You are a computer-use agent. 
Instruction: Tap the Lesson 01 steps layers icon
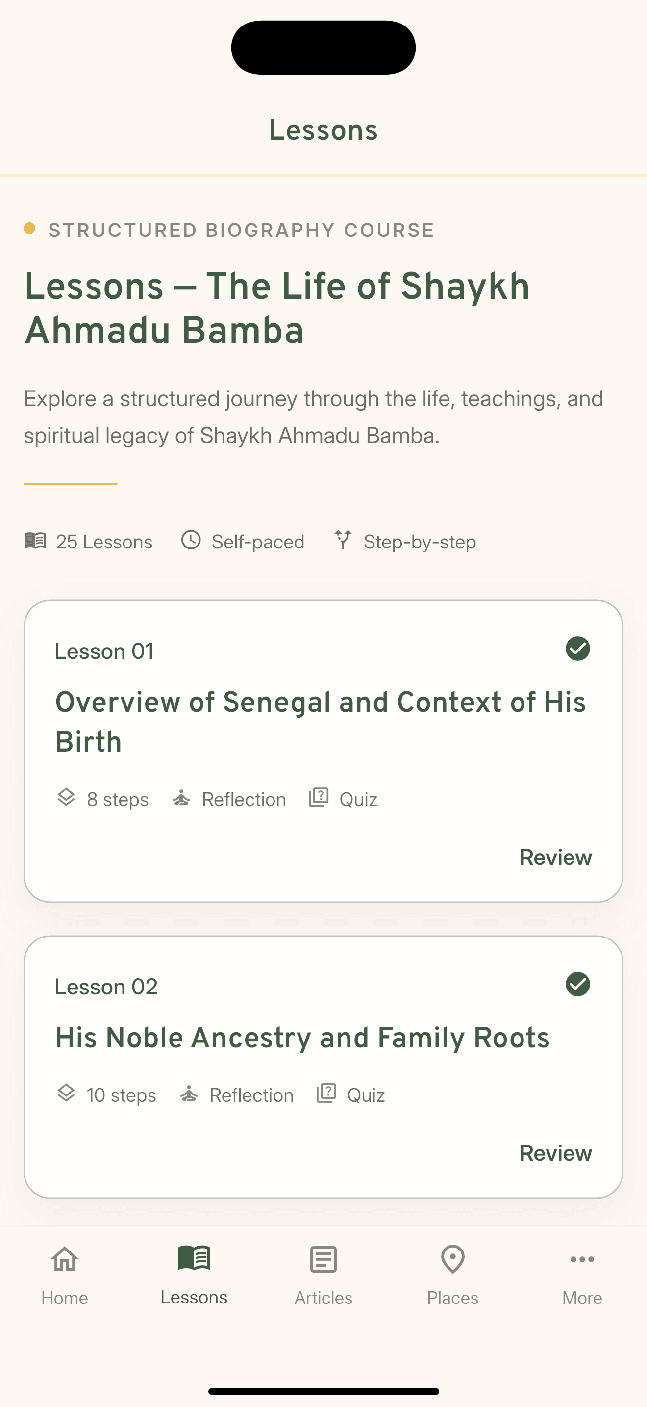coord(66,797)
